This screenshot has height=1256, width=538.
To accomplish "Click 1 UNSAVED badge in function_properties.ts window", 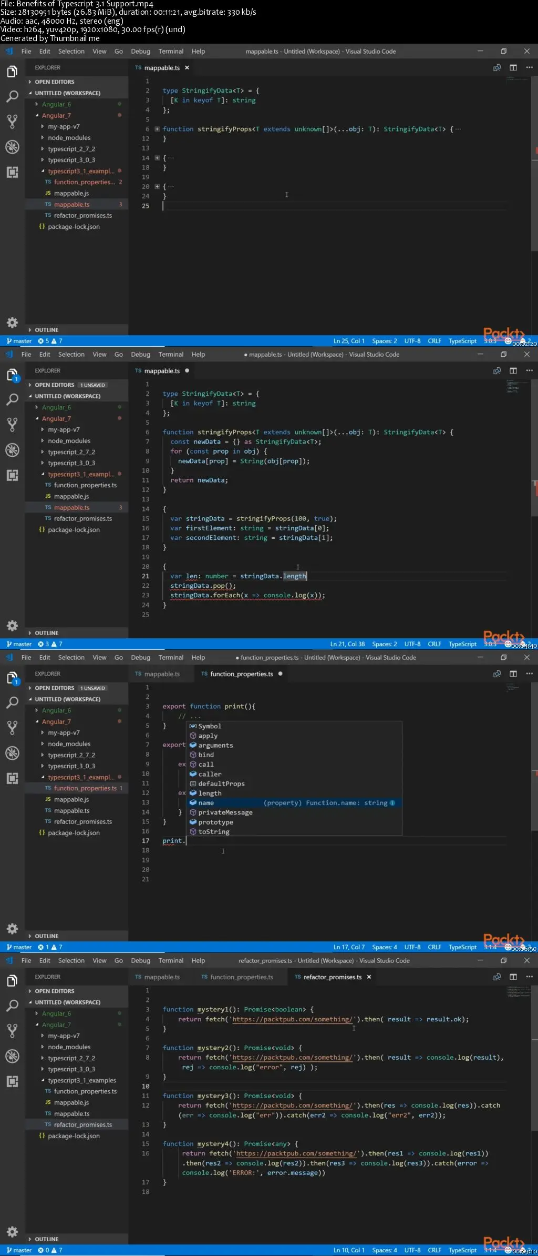I will 93,688.
